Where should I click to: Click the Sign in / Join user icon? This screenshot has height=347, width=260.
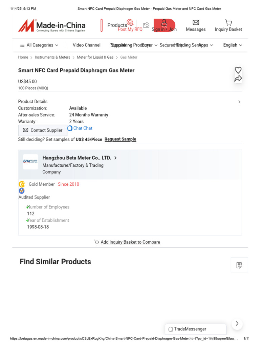pyautogui.click(x=164, y=23)
